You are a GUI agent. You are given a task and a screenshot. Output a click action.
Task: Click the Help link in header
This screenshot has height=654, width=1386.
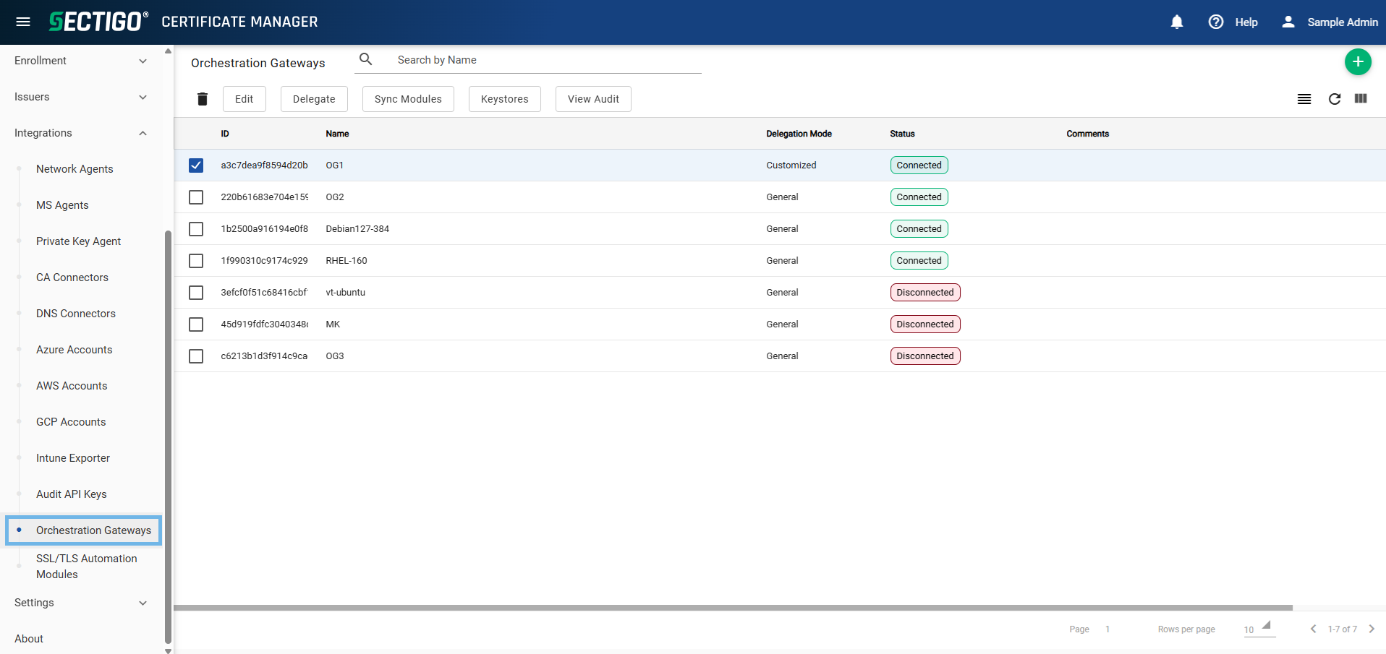point(1246,22)
